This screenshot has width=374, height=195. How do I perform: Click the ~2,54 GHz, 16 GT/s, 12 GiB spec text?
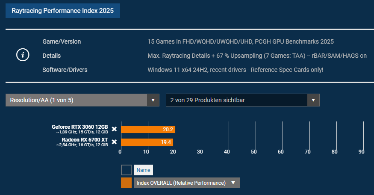[x=82, y=145]
